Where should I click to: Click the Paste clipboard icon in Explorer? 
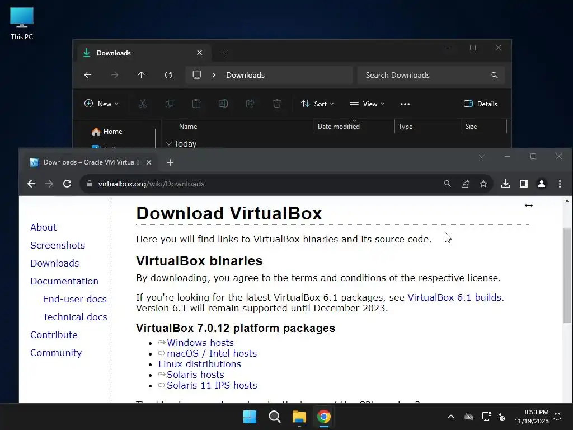click(196, 104)
